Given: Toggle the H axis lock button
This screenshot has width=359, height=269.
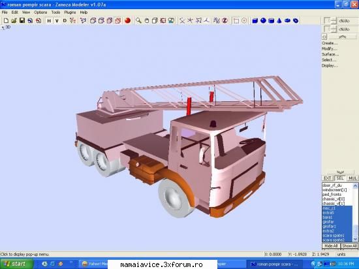Looking at the screenshot, I should point(49,21).
